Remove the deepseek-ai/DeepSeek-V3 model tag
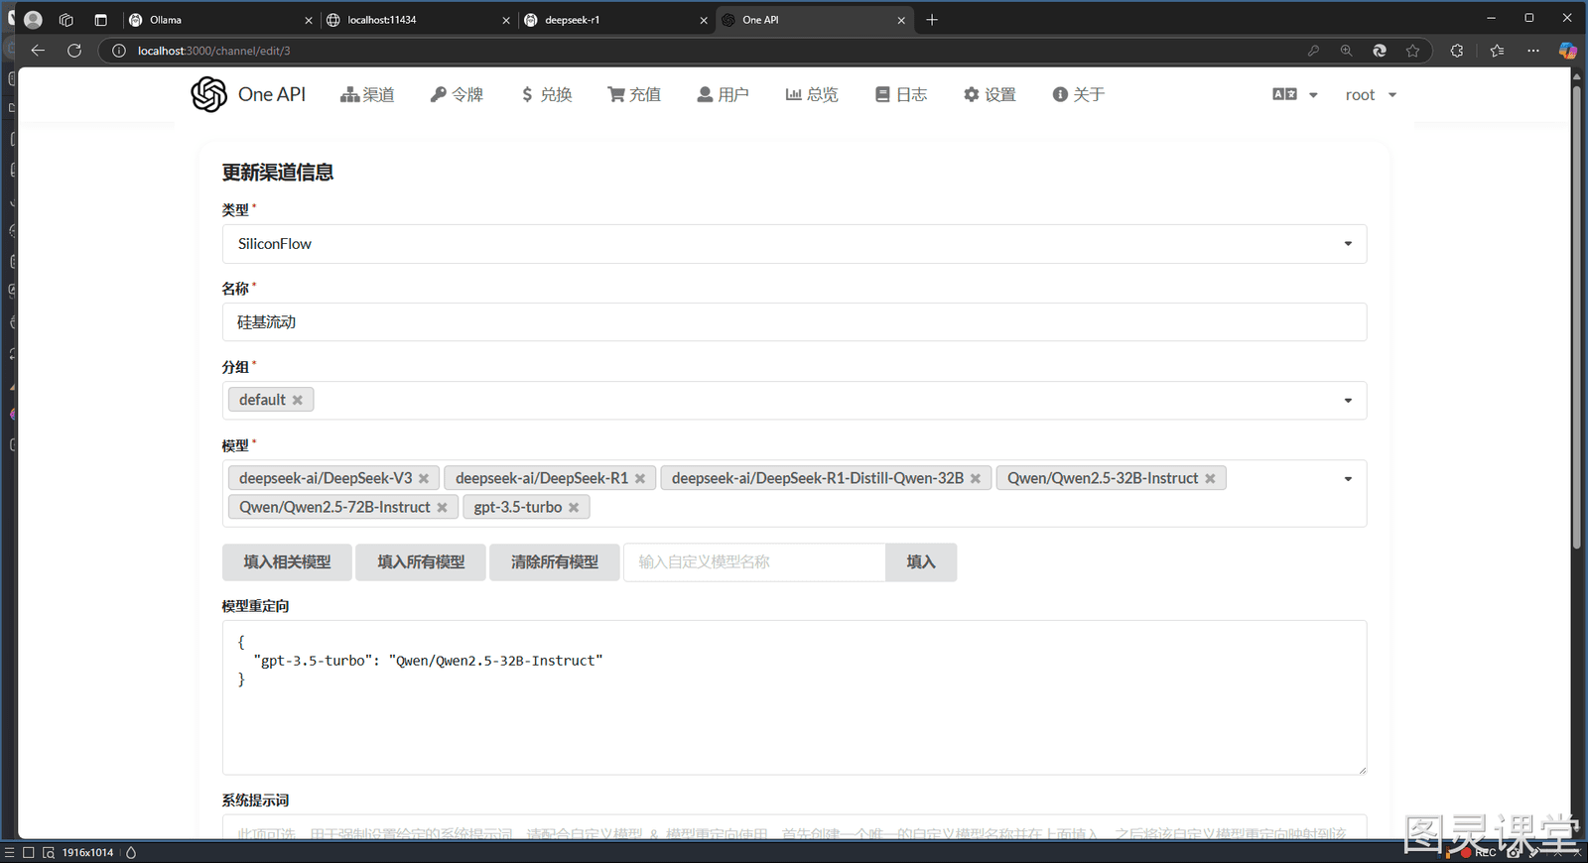 point(424,479)
